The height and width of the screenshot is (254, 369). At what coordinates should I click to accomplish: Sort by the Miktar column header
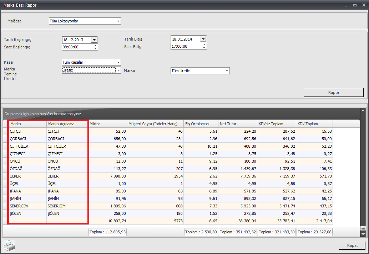click(108, 124)
